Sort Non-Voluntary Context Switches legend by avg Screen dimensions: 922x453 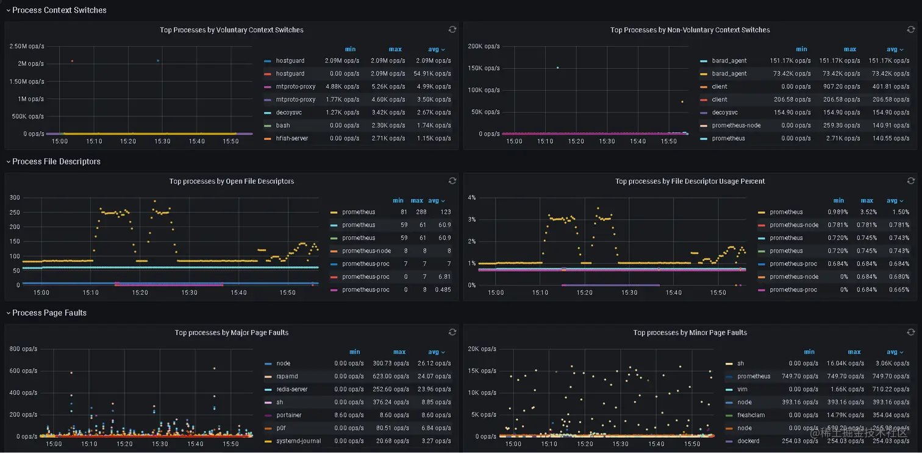[x=895, y=49]
